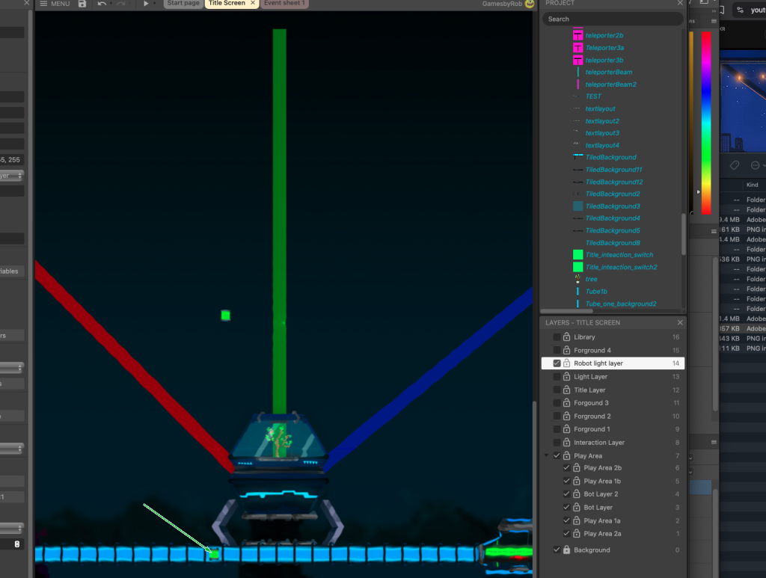The image size is (766, 578).
Task: Click the save project icon
Action: [82, 4]
